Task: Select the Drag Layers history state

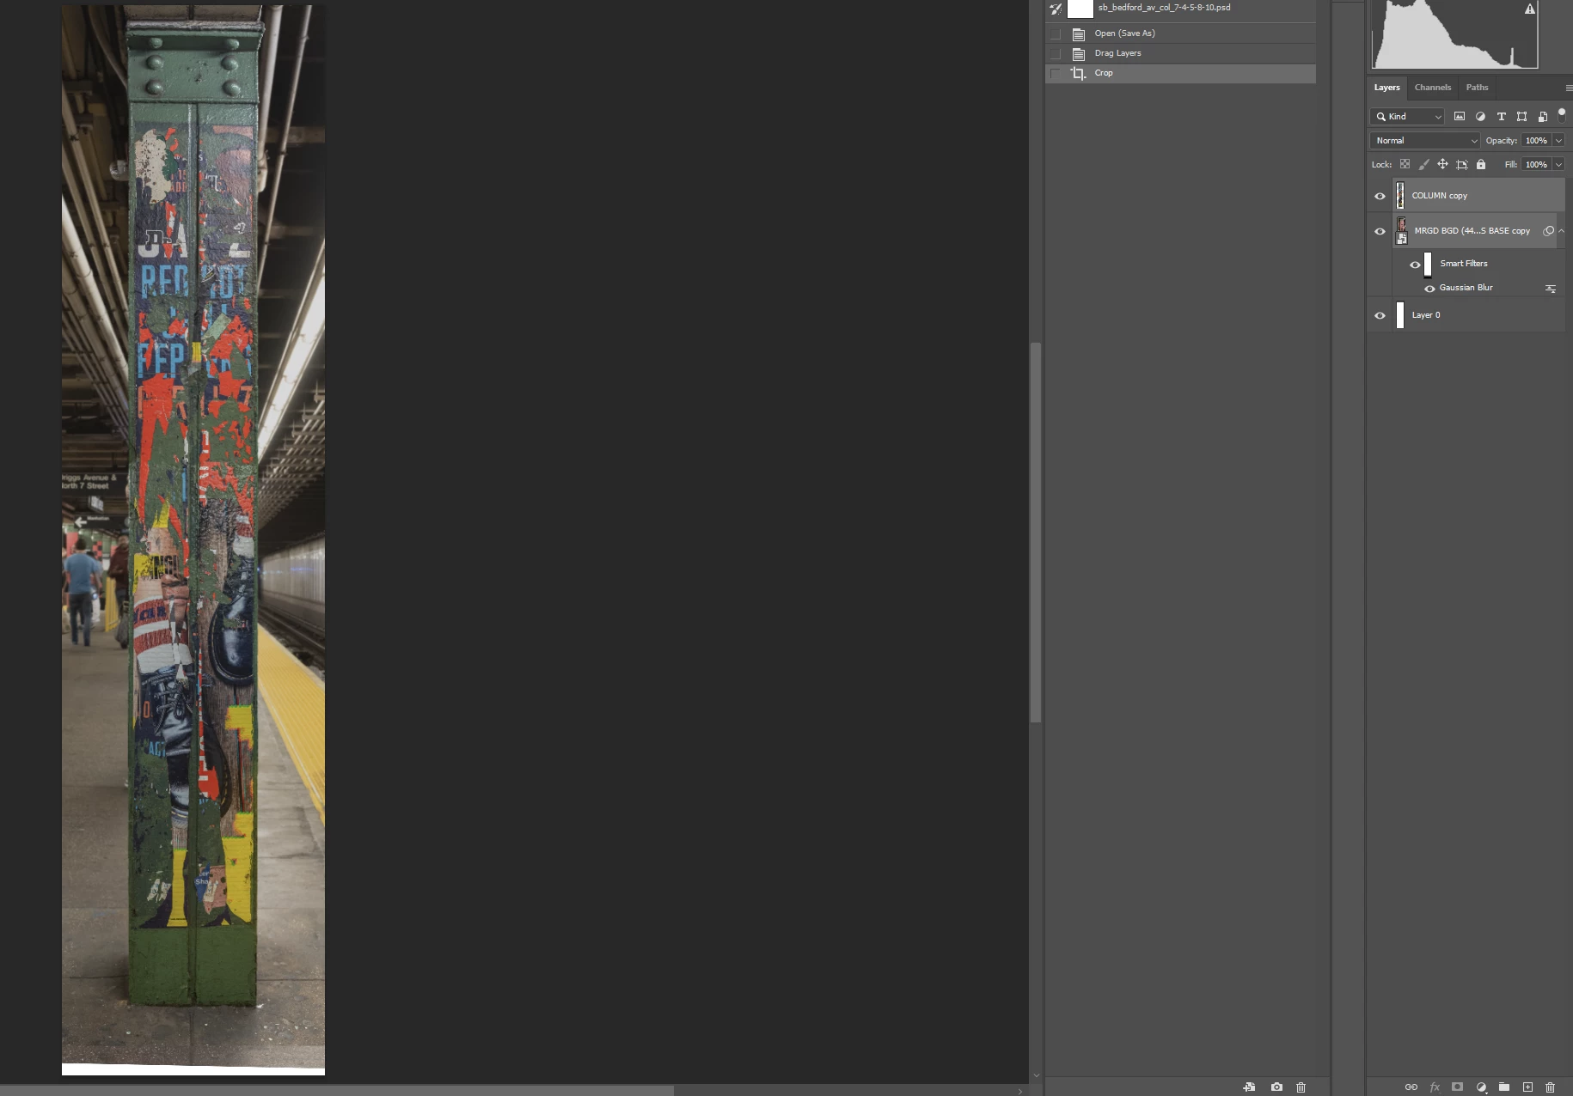Action: [x=1180, y=53]
